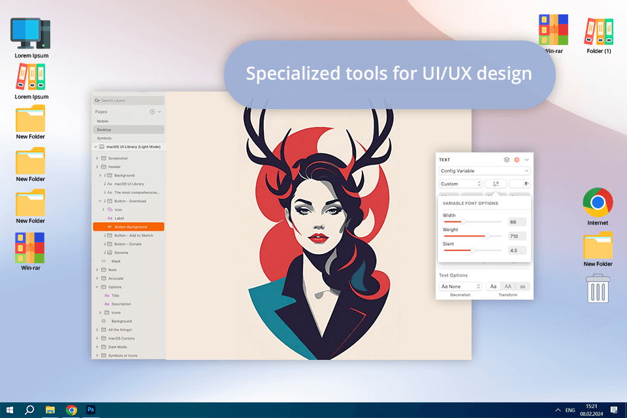627x418 pixels.
Task: Expand the macOS Cursors group
Action: 97,338
